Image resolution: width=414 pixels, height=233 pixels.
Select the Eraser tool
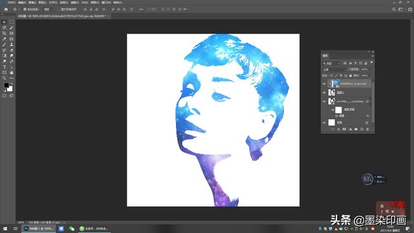coord(12,50)
